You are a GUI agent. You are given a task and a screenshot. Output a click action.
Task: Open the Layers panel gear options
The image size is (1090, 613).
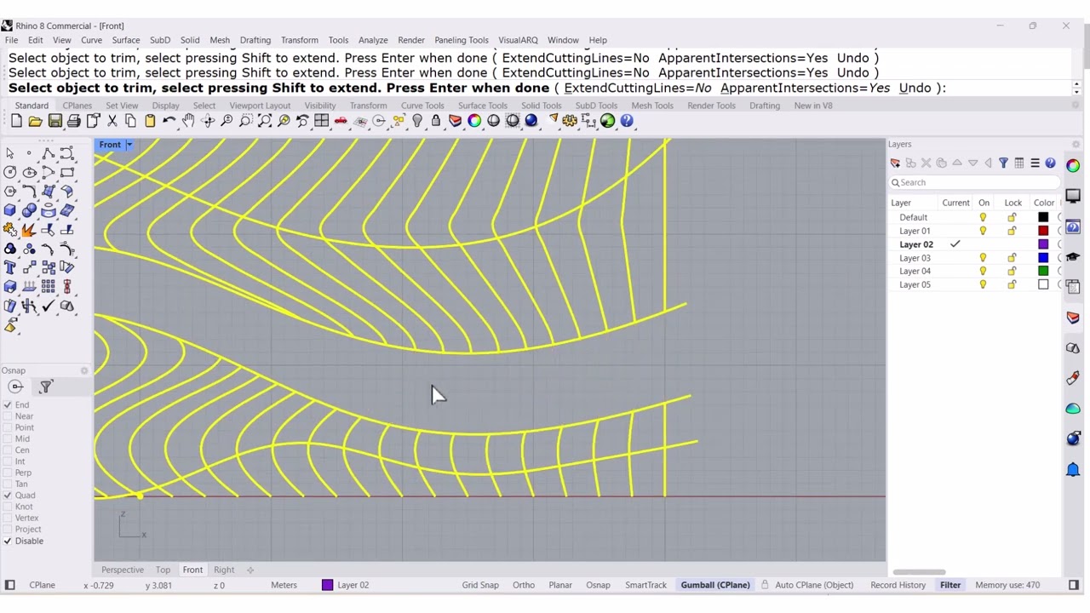click(1076, 145)
